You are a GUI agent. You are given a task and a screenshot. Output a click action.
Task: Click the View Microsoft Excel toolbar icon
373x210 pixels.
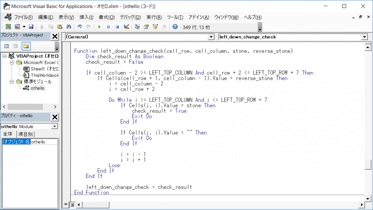click(8, 27)
